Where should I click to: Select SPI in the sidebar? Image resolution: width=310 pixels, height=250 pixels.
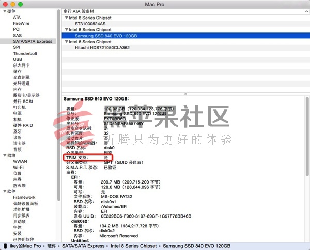point(17,47)
